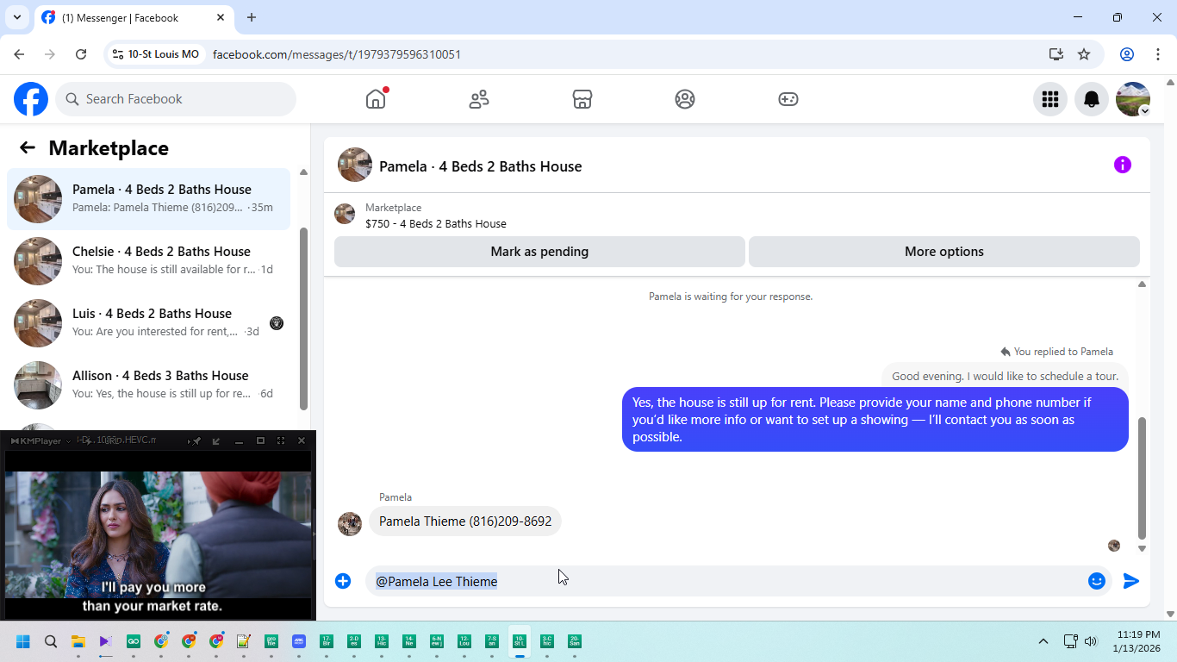Open Chrome tab search dropdown arrow

coord(16,17)
